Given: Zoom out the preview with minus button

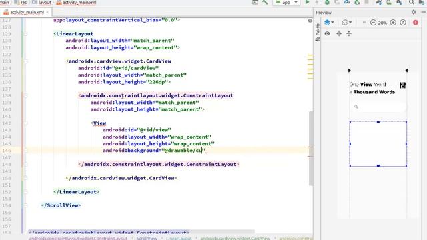Looking at the screenshot, I should pyautogui.click(x=373, y=23).
